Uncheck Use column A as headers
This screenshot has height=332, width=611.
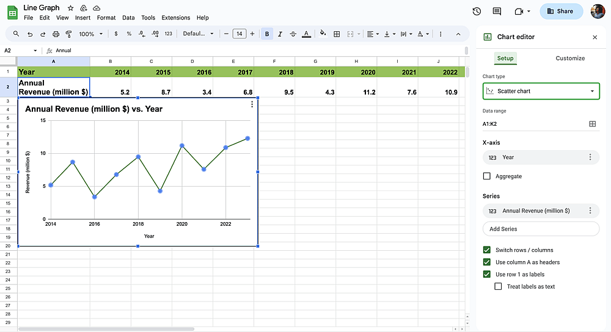coord(487,262)
